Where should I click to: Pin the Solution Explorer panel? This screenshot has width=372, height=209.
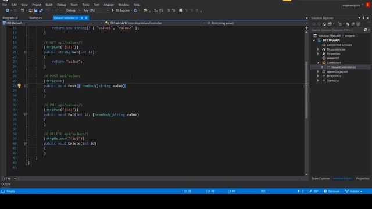[x=363, y=18]
